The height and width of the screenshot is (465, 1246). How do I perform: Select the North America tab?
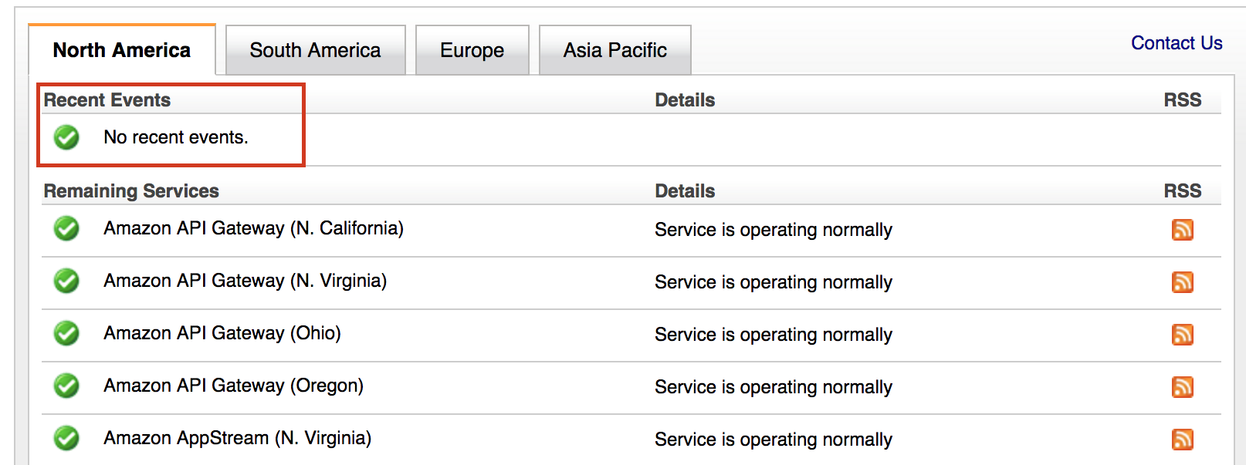[x=122, y=50]
